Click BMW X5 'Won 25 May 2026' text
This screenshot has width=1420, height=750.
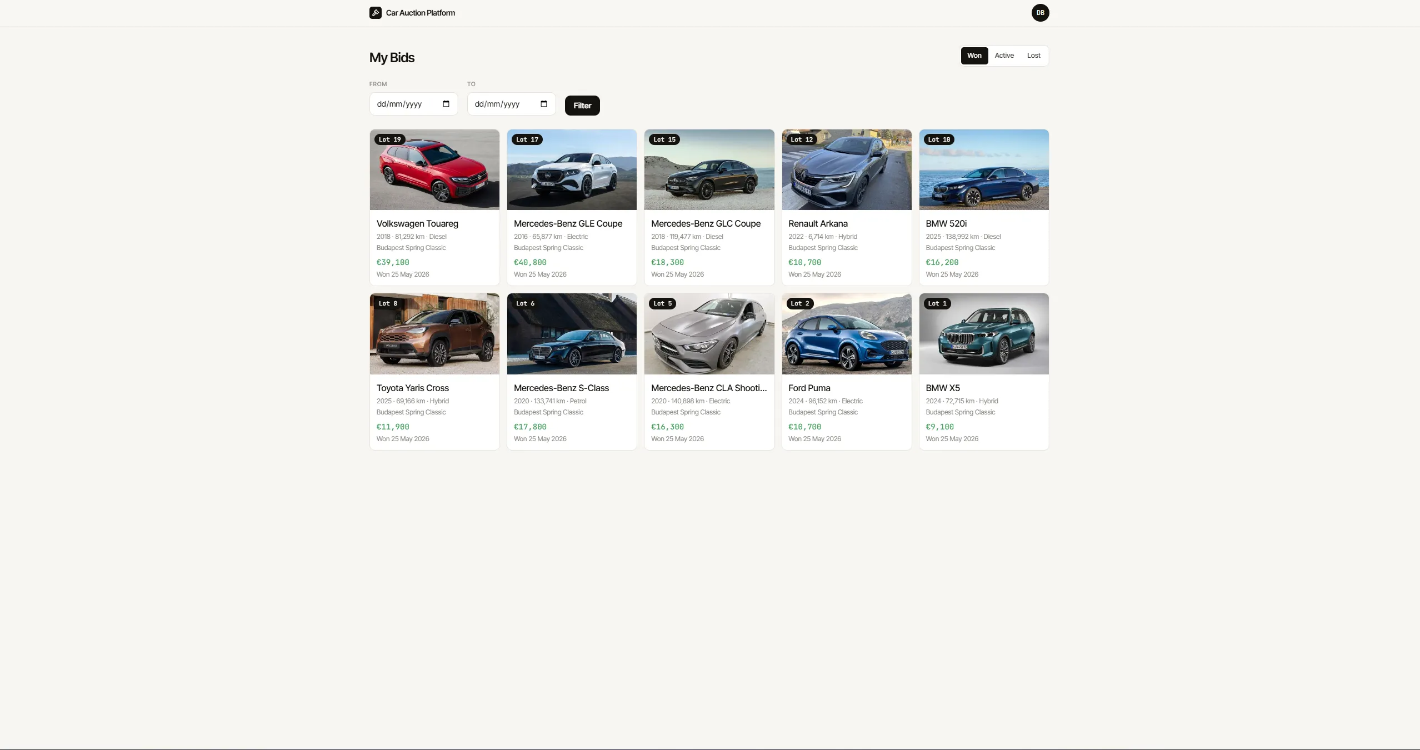click(952, 439)
